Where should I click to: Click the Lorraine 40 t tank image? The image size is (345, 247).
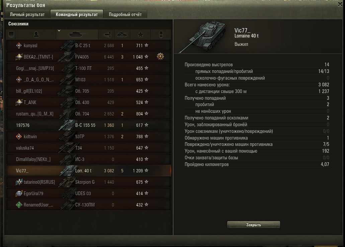click(202, 36)
